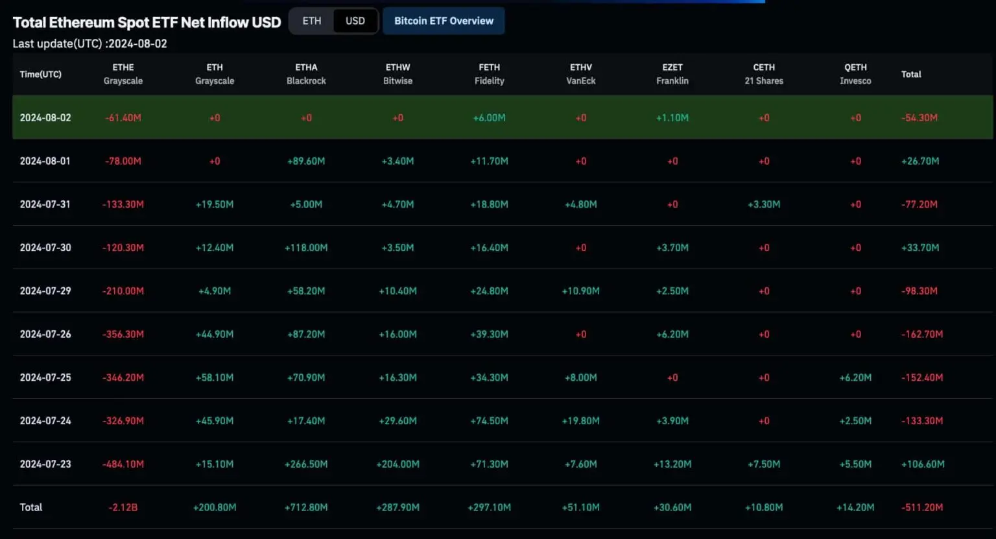Click the FETH Fidelity column header
Screen dimensions: 996x539
pos(490,74)
